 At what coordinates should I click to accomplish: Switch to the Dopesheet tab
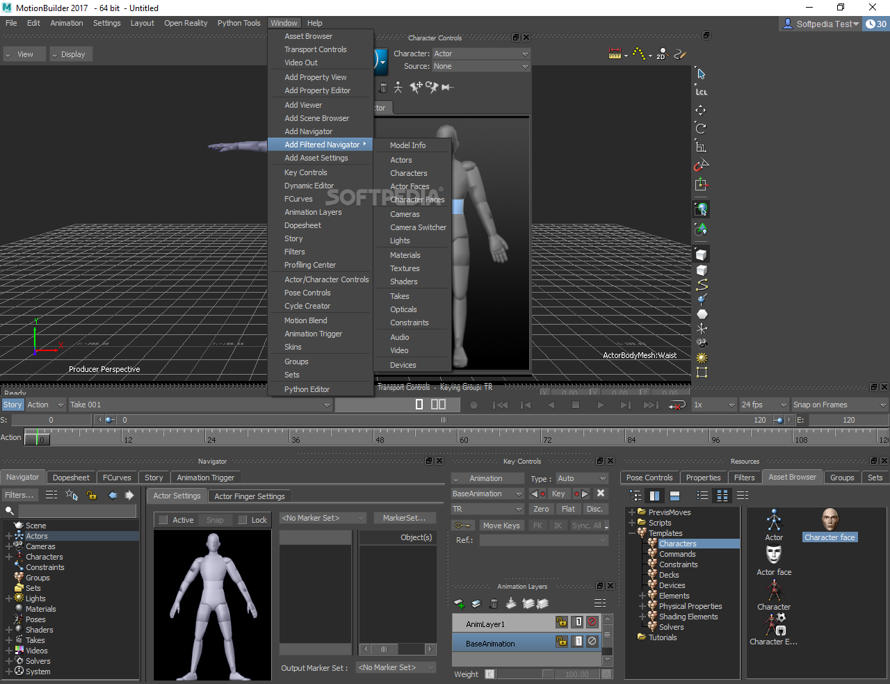point(71,478)
